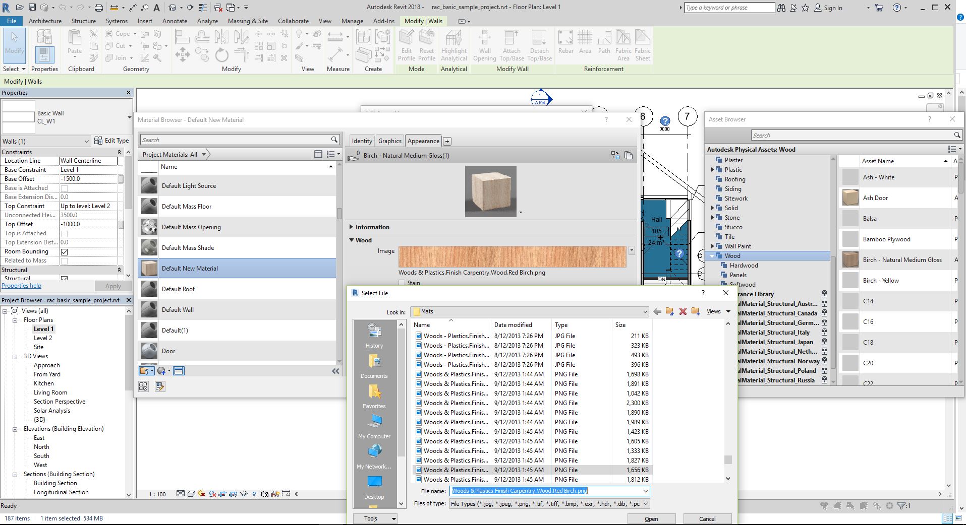Screen dimensions: 966x525
Task: Collapse the Wood section in Appearance
Action: pos(352,240)
